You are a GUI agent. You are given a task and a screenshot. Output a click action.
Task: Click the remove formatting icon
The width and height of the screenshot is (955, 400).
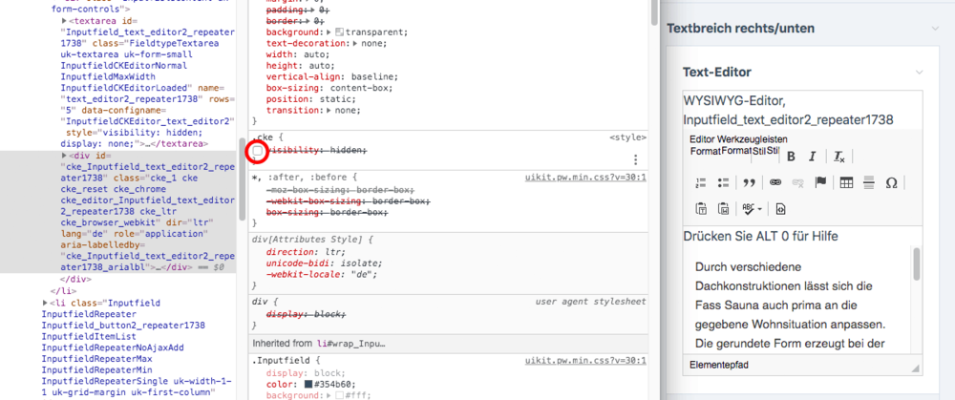click(838, 156)
